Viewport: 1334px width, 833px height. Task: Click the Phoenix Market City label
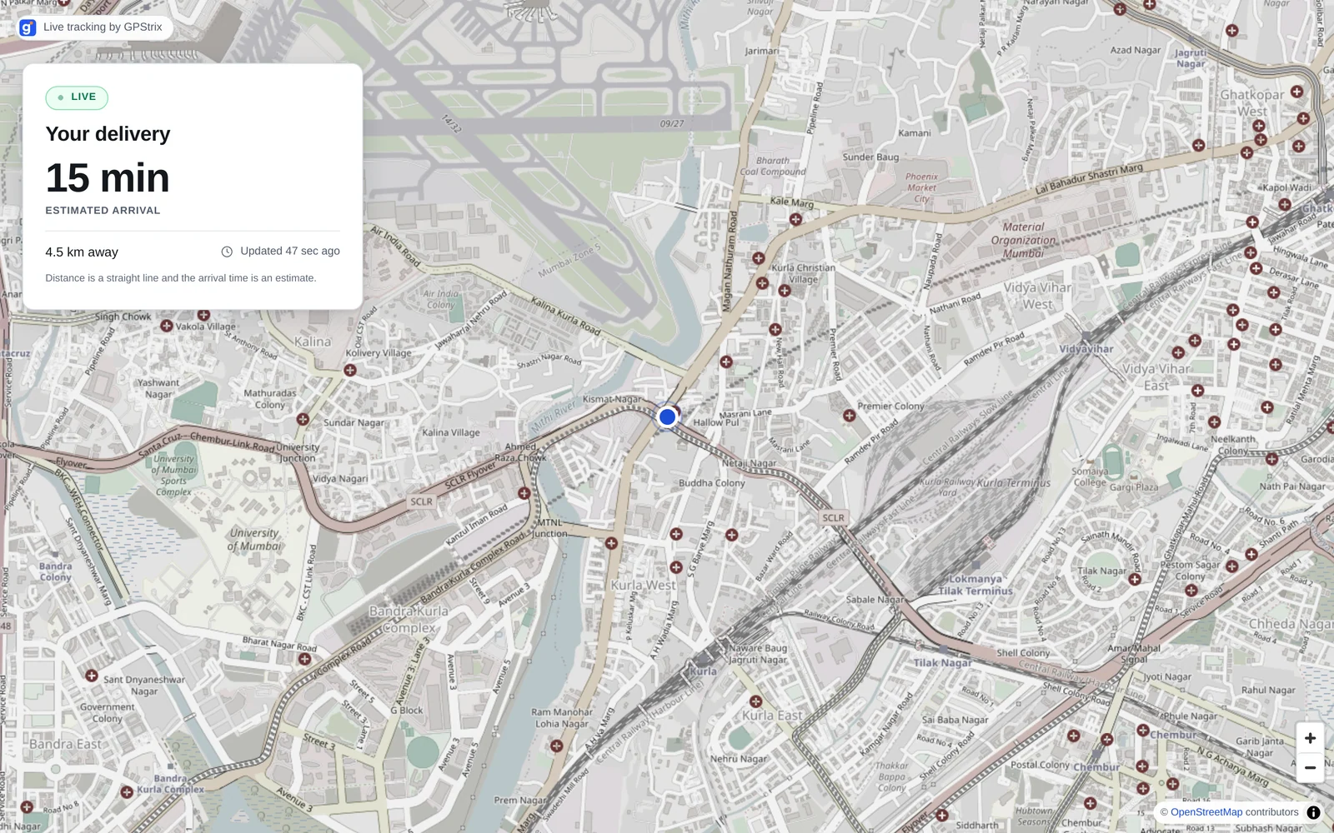(921, 187)
